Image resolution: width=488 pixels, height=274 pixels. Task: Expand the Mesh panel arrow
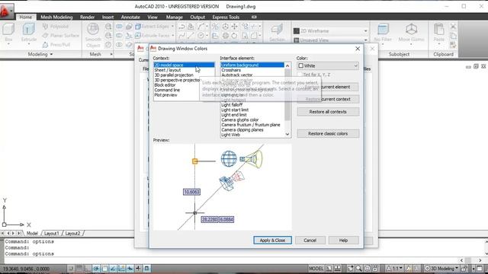pyautogui.click(x=111, y=54)
